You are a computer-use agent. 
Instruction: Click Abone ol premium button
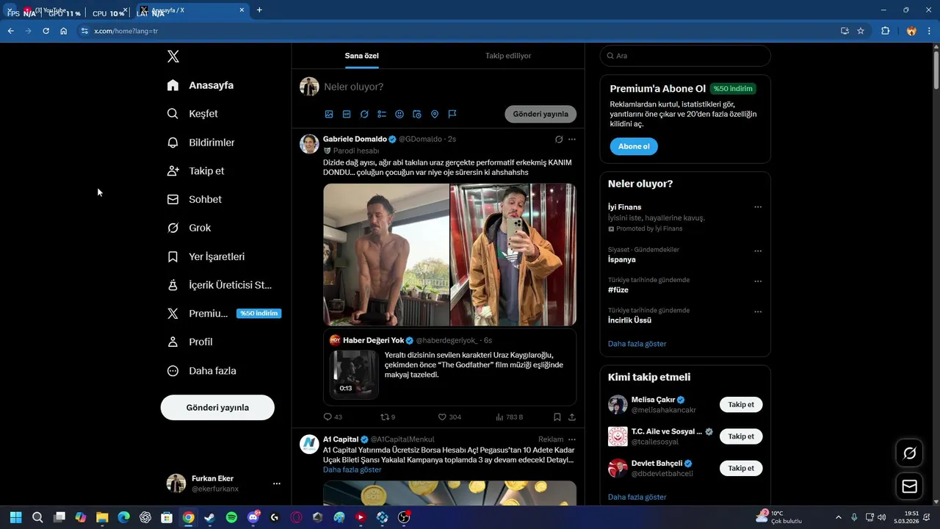coord(634,146)
